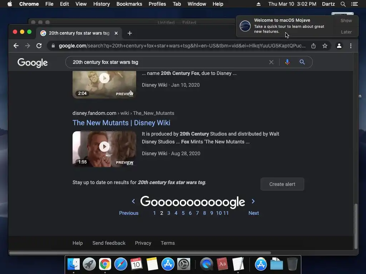366x274 pixels.
Task: Play the 2:04 video preview thumbnail
Action: click(104, 85)
